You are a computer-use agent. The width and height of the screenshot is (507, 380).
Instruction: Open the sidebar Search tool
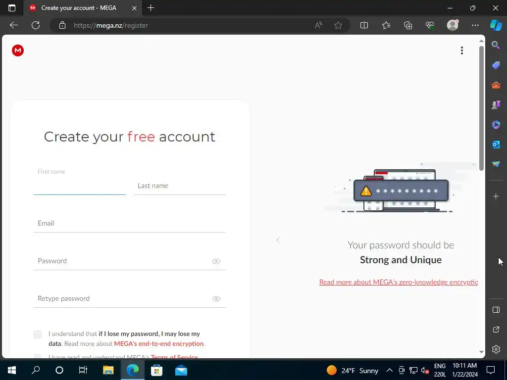coord(496,45)
